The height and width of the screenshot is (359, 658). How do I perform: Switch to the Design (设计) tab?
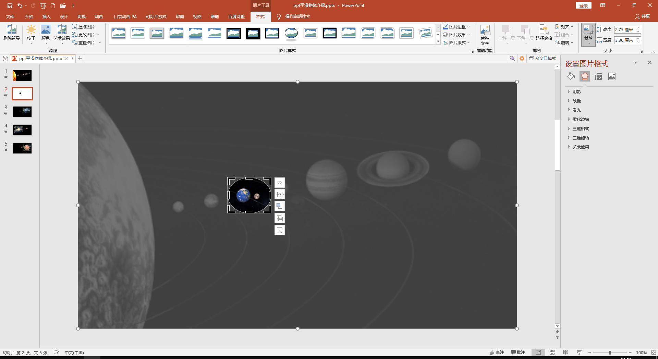pos(64,16)
